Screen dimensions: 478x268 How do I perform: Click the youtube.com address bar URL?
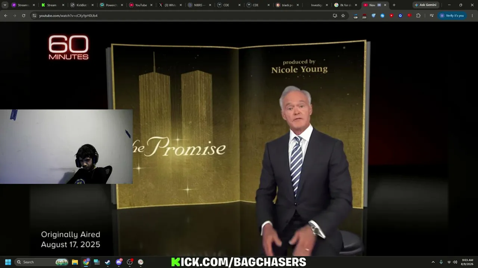click(68, 16)
